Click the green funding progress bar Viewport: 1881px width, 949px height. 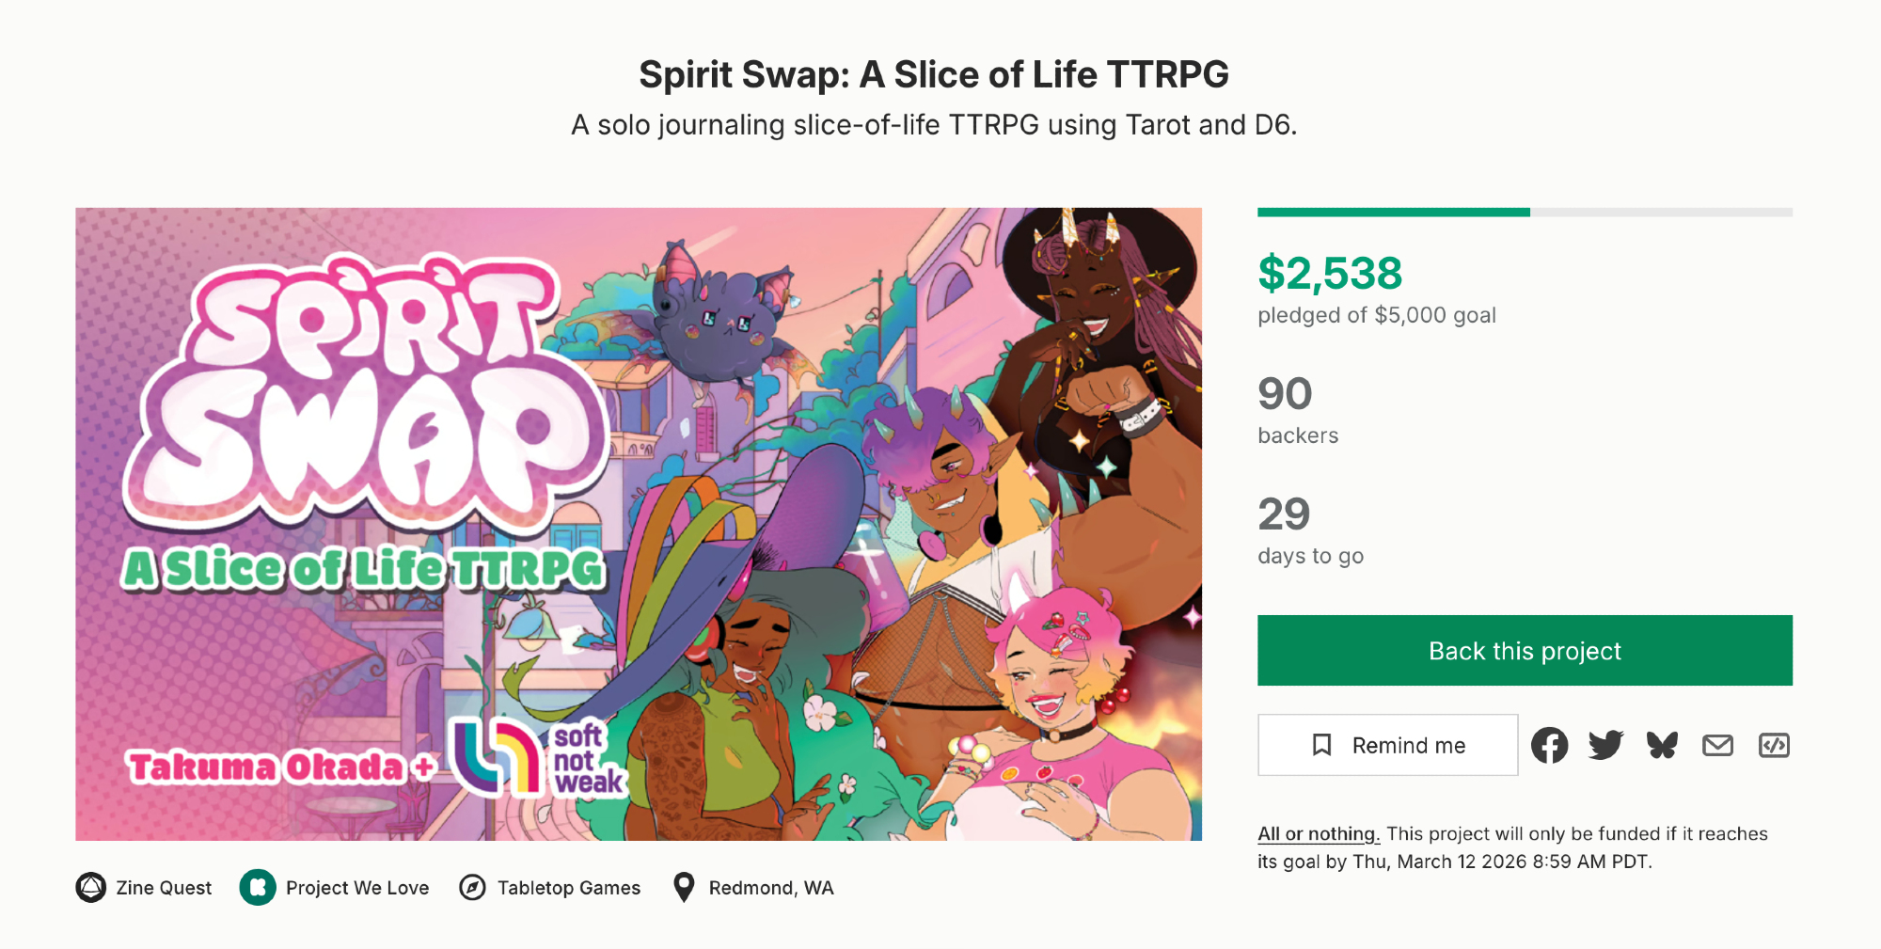click(x=1393, y=213)
